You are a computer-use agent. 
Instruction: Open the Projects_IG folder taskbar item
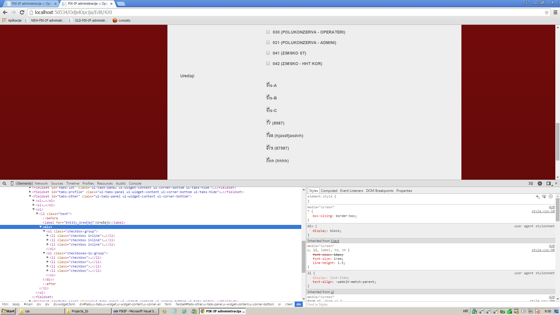click(89, 311)
